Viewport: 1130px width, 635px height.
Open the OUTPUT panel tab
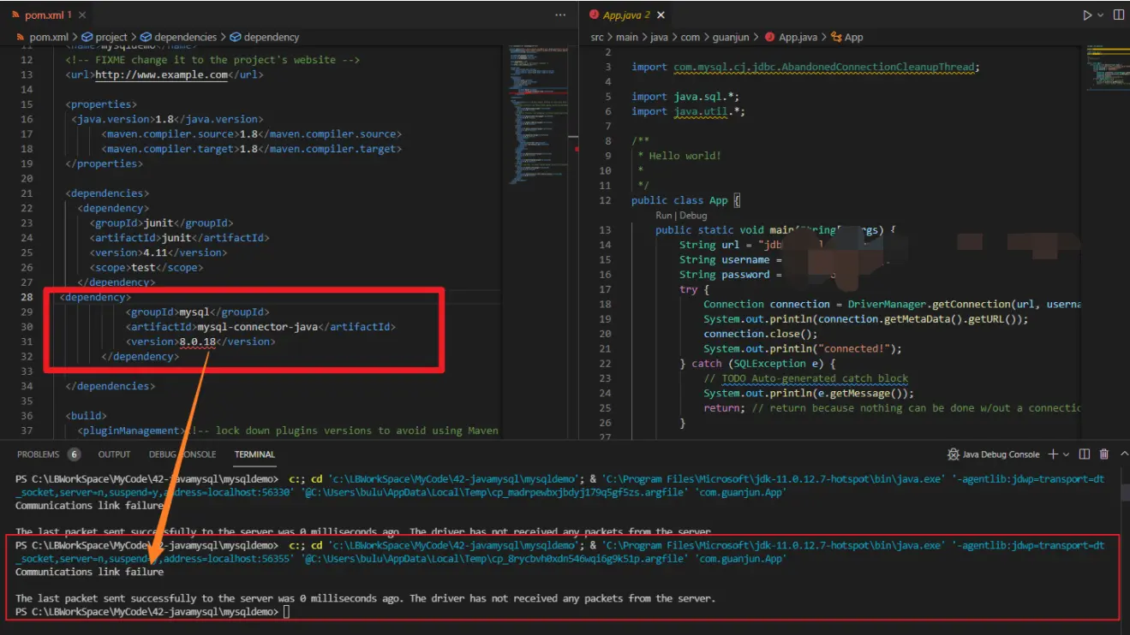(x=114, y=454)
